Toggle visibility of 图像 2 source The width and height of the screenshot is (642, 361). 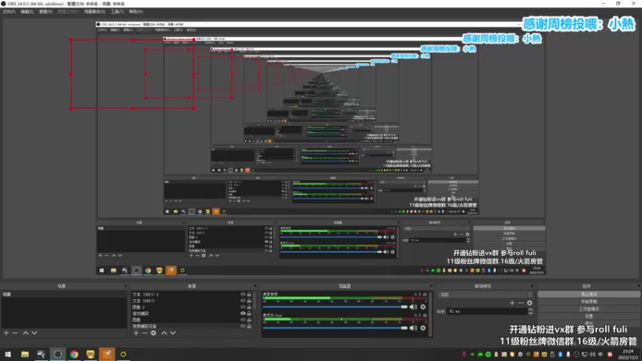(x=243, y=307)
